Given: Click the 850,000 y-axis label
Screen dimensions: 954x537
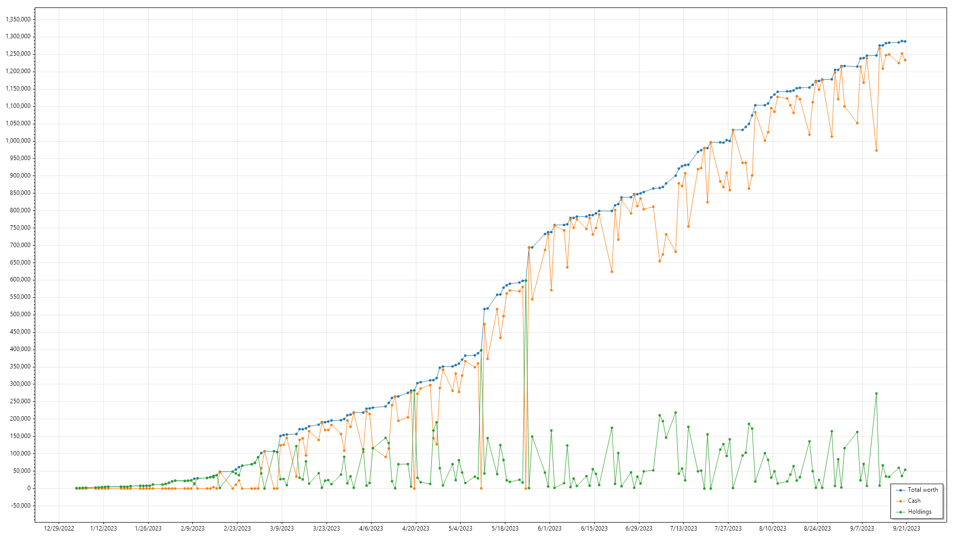Looking at the screenshot, I should tap(20, 193).
